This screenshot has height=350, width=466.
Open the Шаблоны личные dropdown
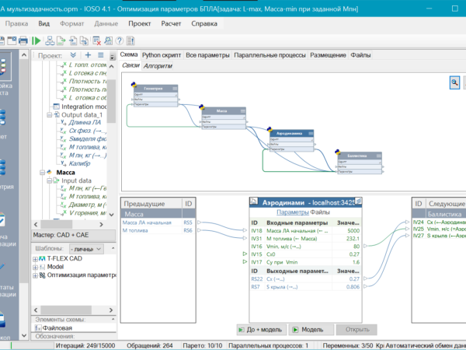click(86, 249)
